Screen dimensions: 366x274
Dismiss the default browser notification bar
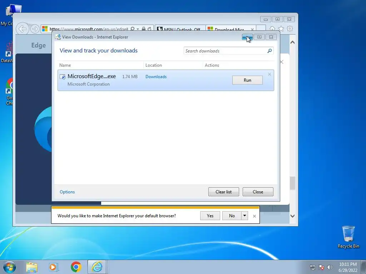[254, 216]
